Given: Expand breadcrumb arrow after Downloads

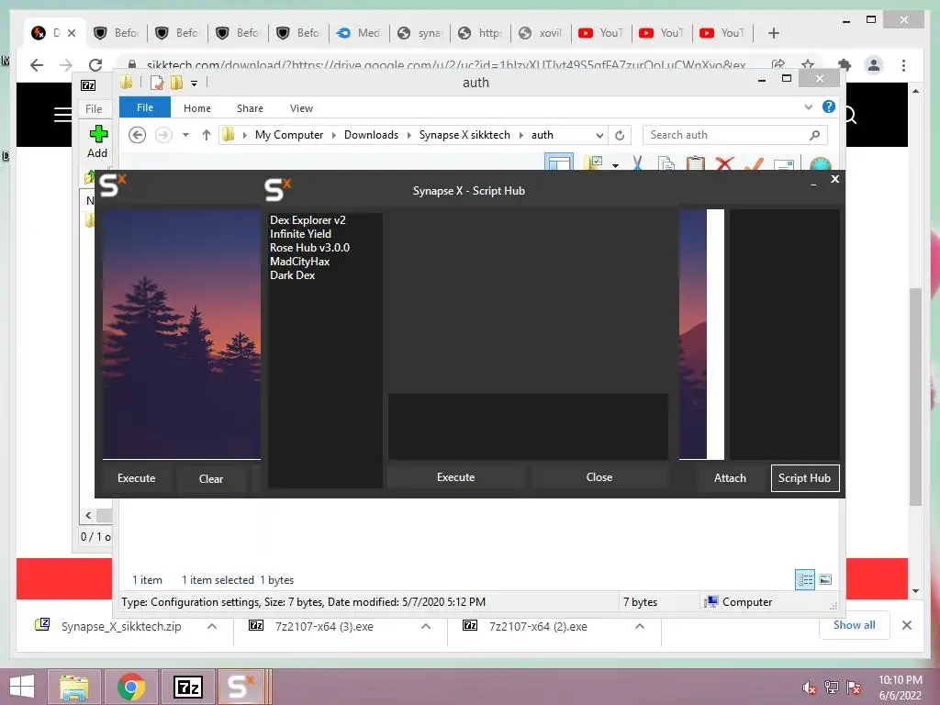Looking at the screenshot, I should [408, 136].
